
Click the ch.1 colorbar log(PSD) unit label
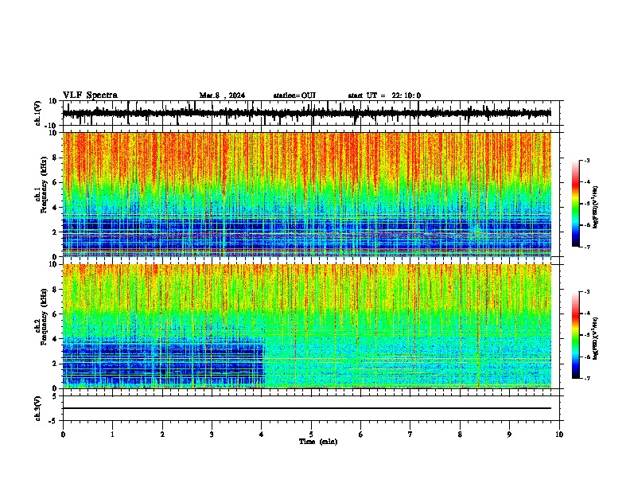[596, 207]
